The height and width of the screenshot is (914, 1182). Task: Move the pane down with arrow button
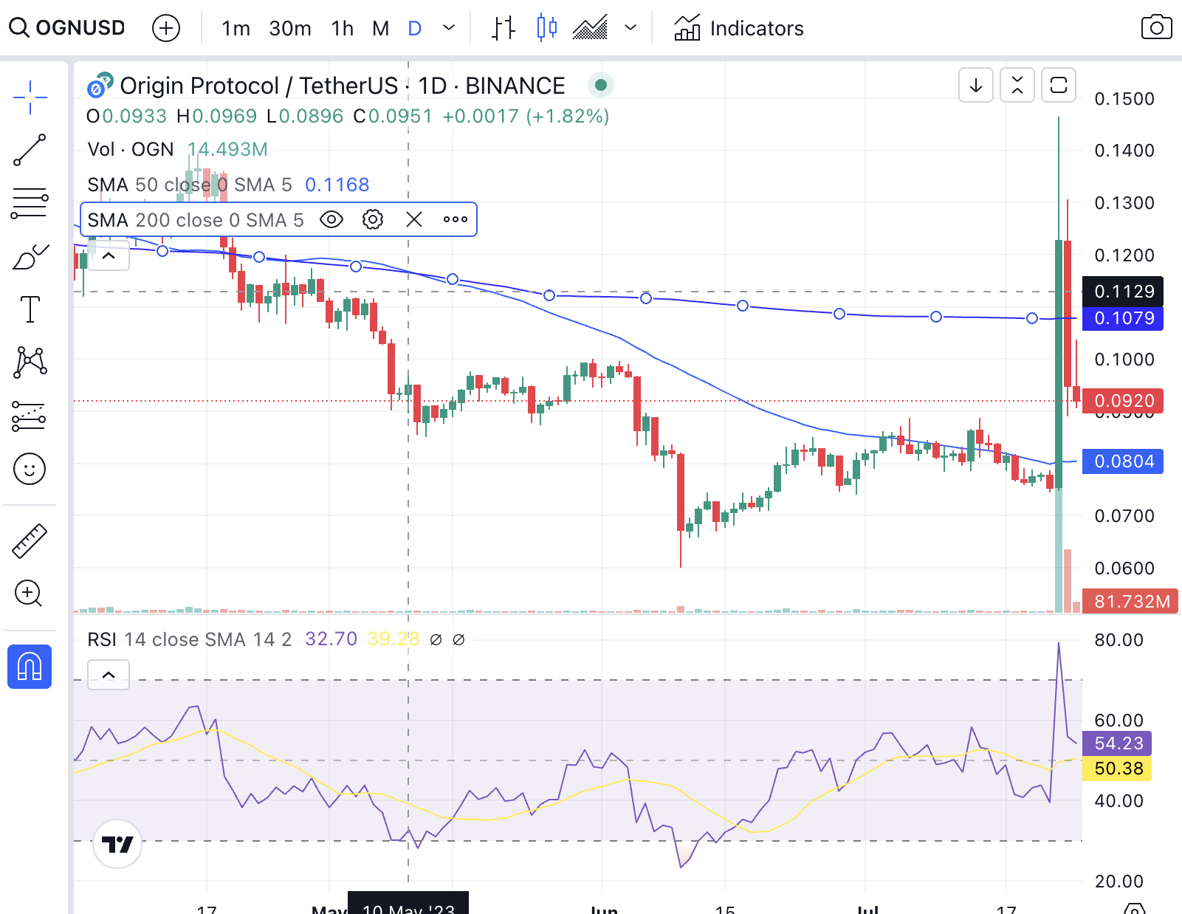pos(976,86)
